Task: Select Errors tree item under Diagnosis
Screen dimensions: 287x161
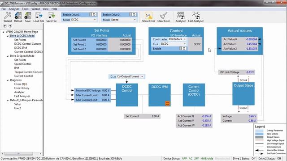Action: [21, 84]
